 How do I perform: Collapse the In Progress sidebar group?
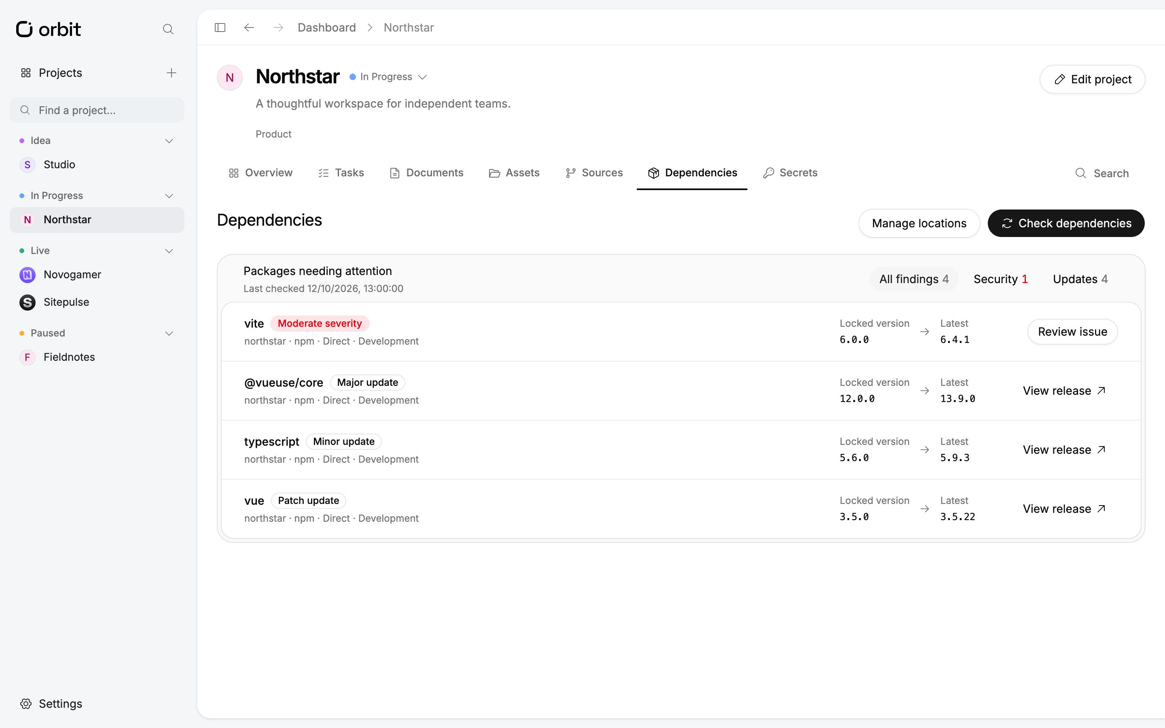click(x=169, y=195)
